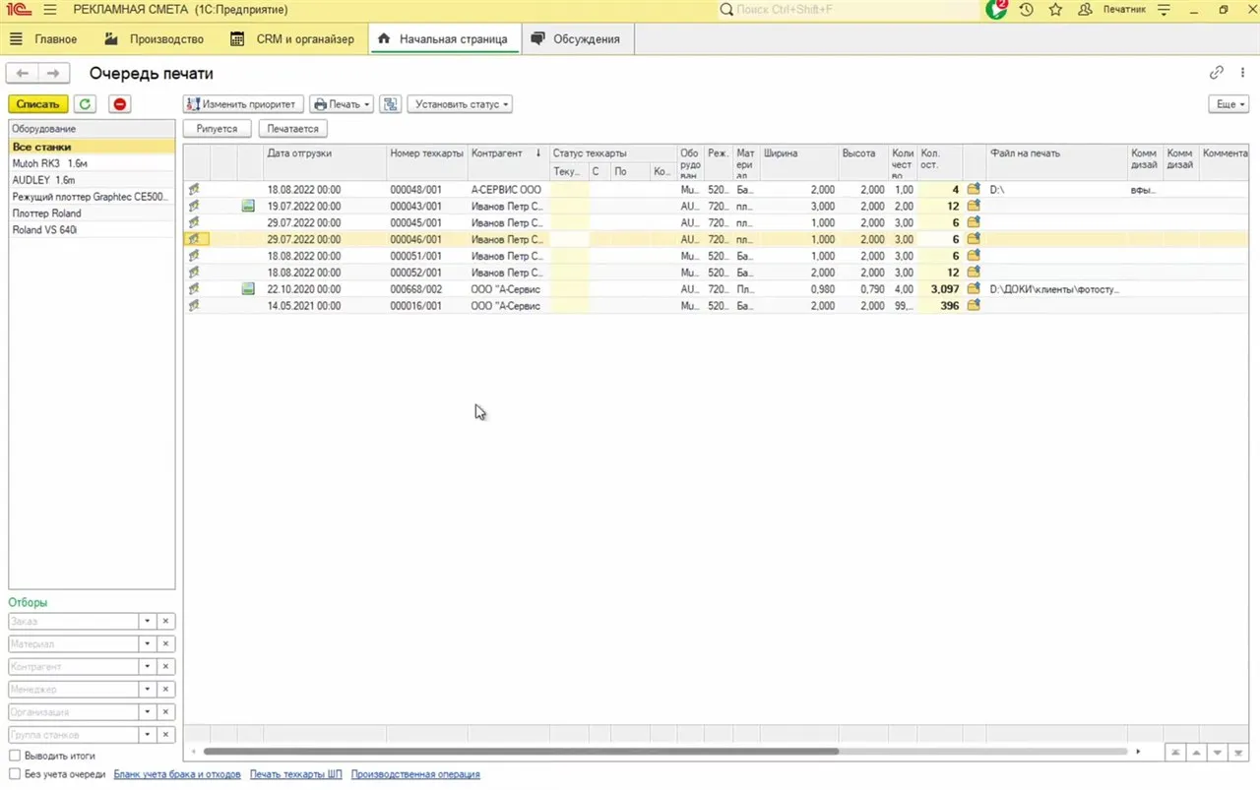Click the row status icon for 000016/001
1260x790 pixels.
(x=195, y=306)
